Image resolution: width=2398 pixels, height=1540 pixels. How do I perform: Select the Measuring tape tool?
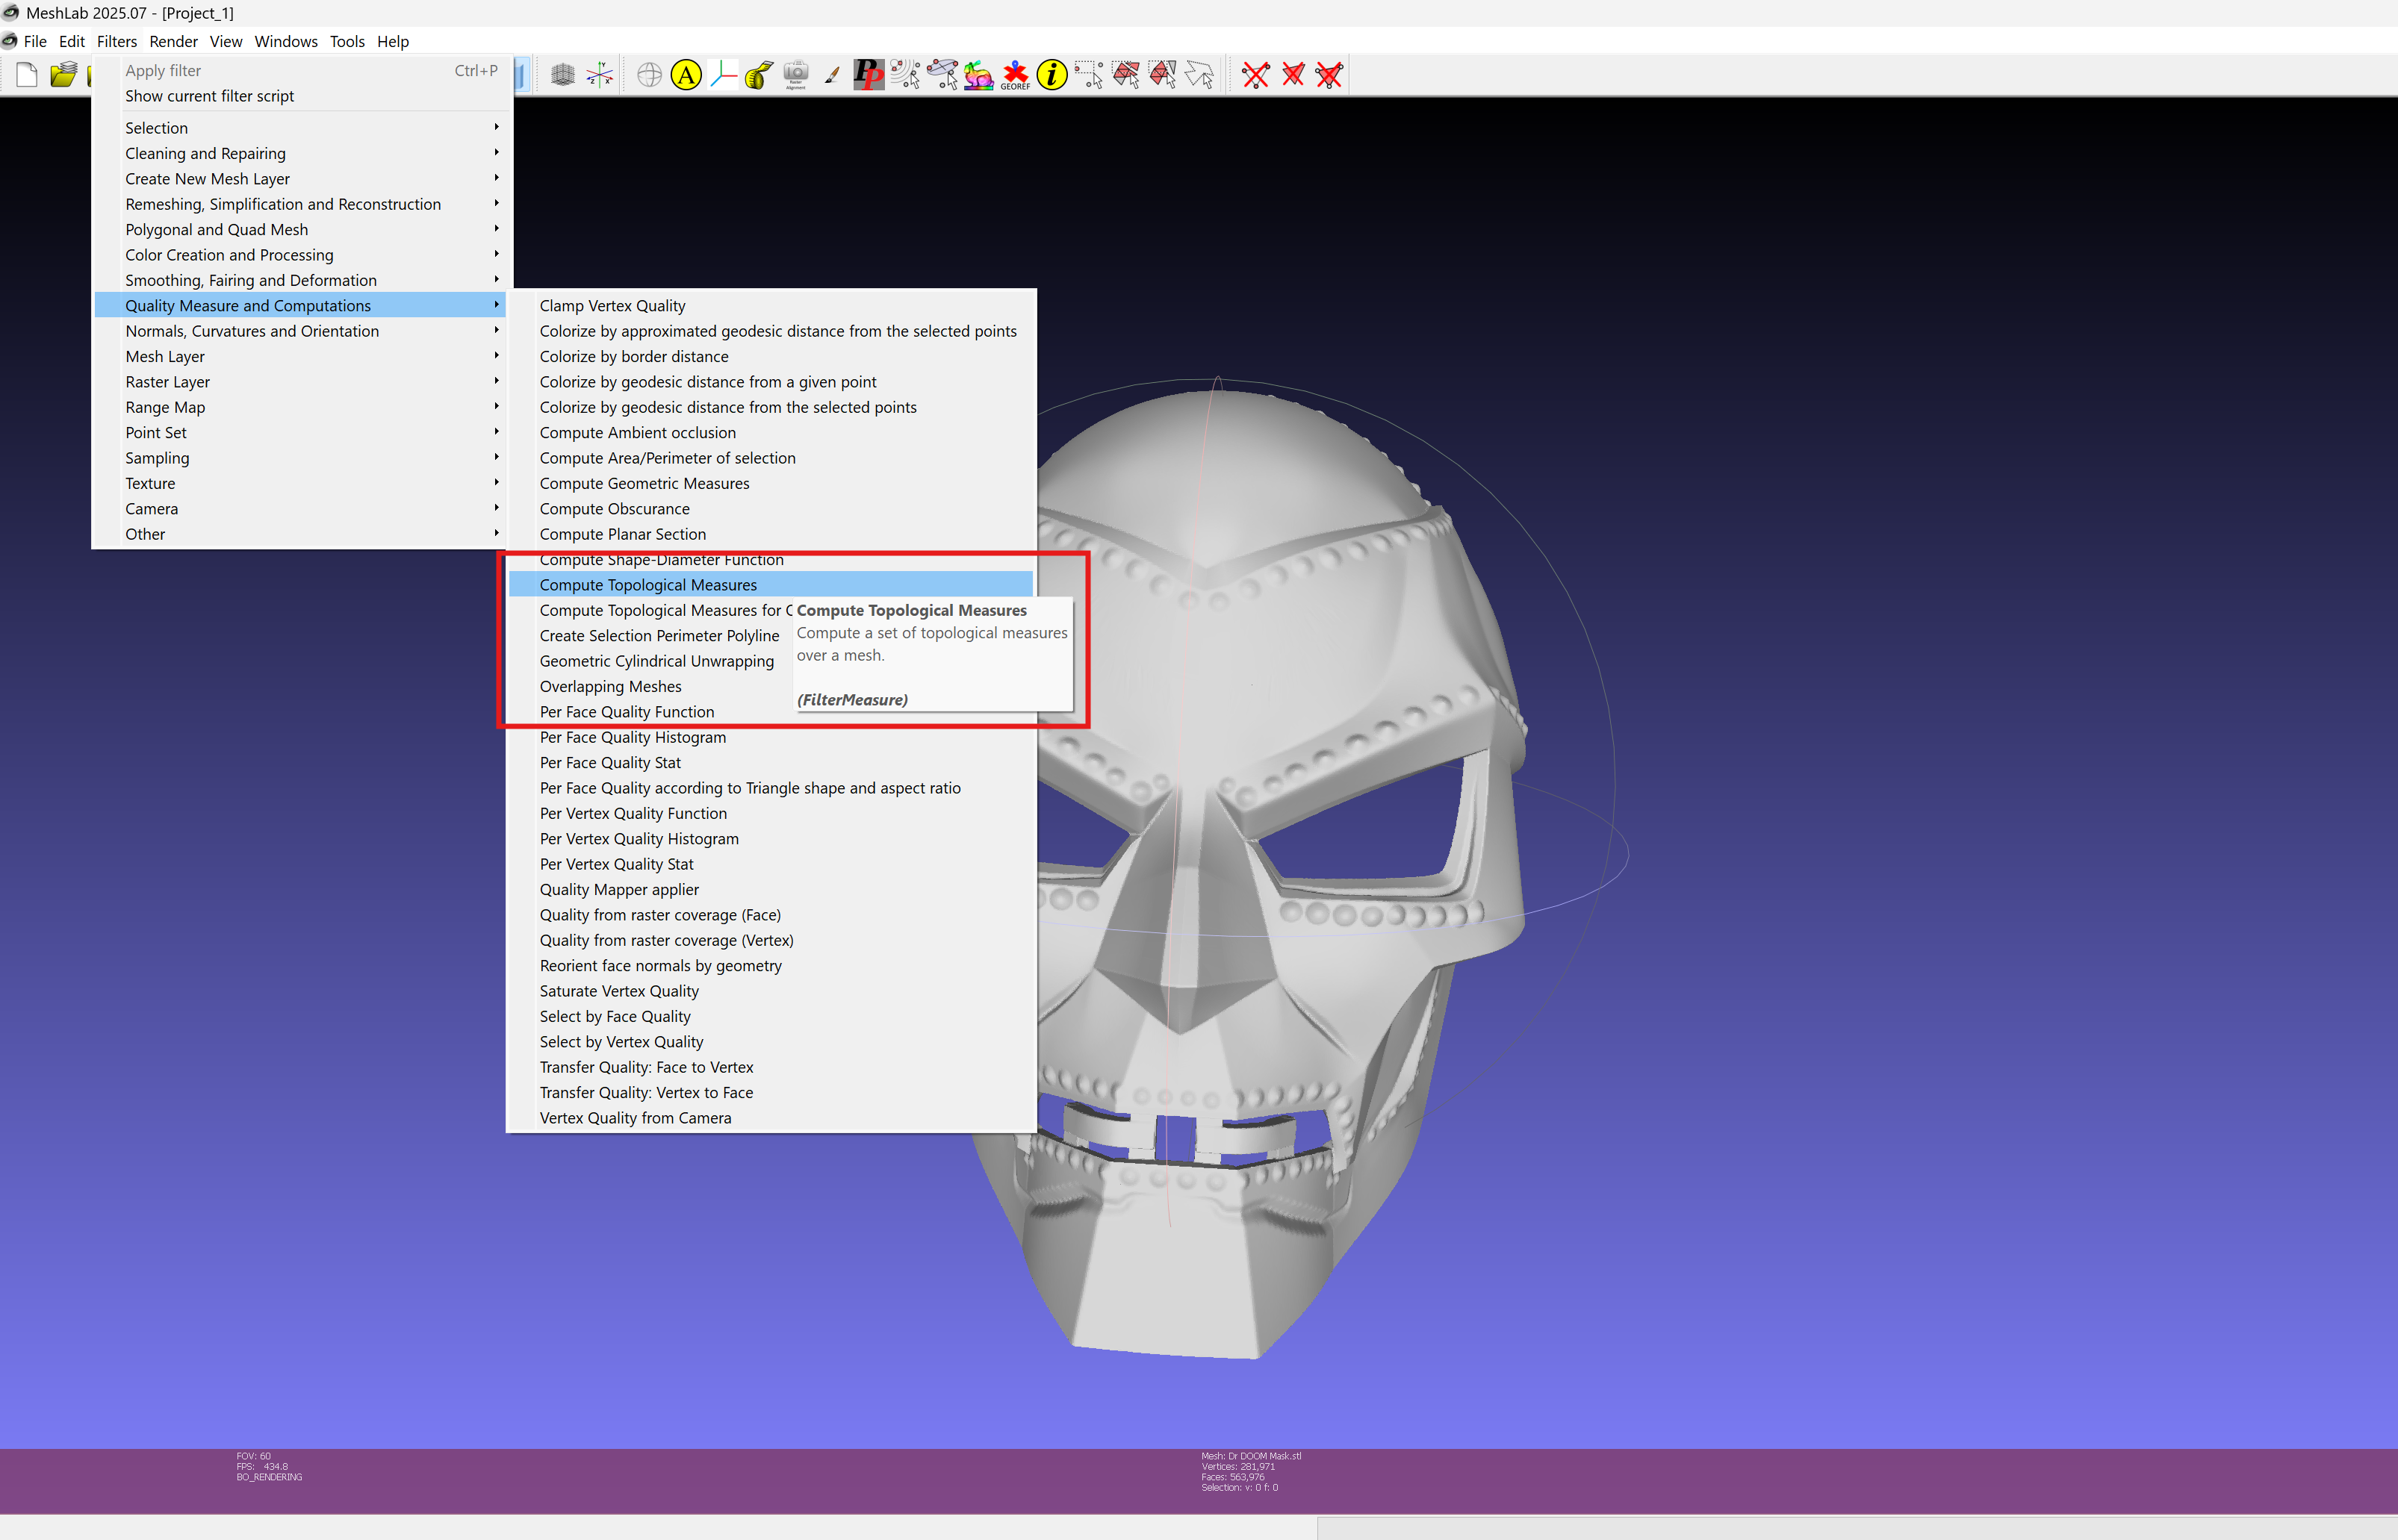(x=760, y=75)
